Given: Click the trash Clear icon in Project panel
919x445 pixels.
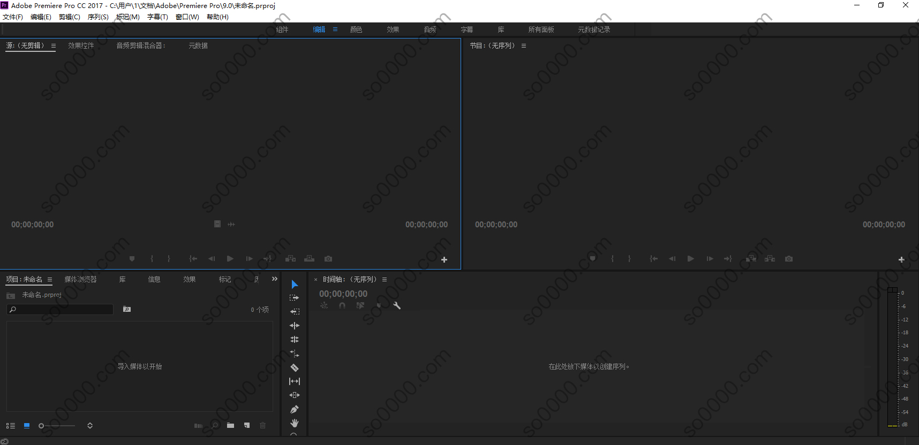Looking at the screenshot, I should (x=262, y=426).
